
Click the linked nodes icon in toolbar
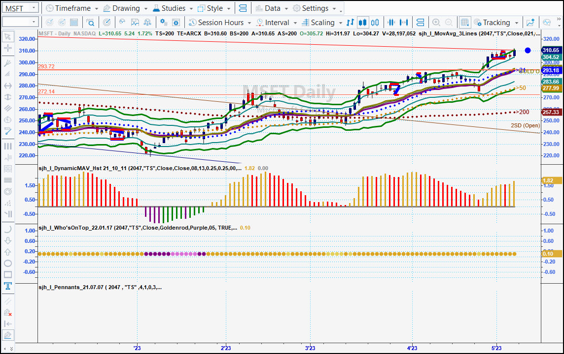click(147, 23)
